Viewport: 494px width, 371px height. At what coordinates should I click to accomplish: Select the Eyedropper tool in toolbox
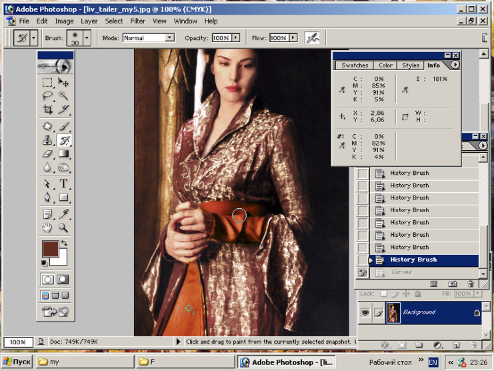tap(63, 214)
